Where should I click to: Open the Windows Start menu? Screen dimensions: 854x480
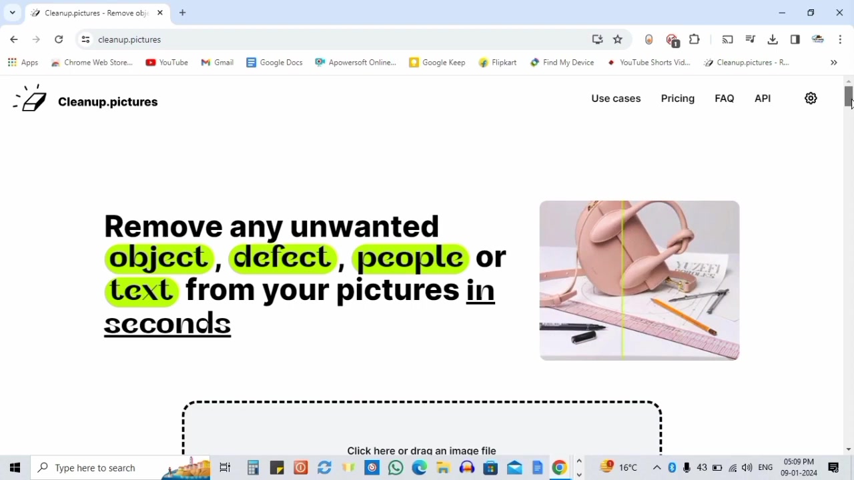15,467
